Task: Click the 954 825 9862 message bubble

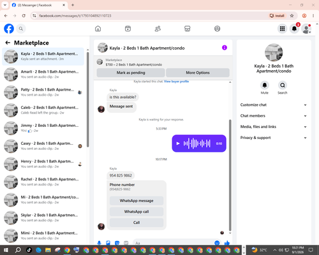Action: point(121,175)
